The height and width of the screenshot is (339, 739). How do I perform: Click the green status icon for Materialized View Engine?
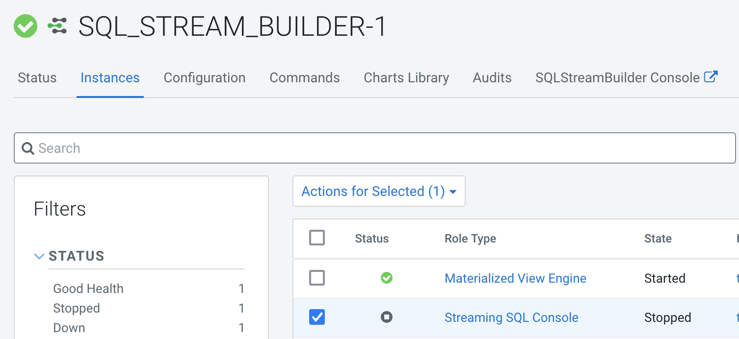coord(387,278)
